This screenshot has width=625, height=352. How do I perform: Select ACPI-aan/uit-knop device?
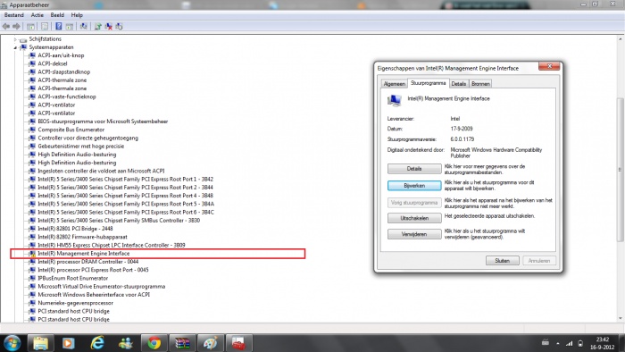pyautogui.click(x=61, y=55)
